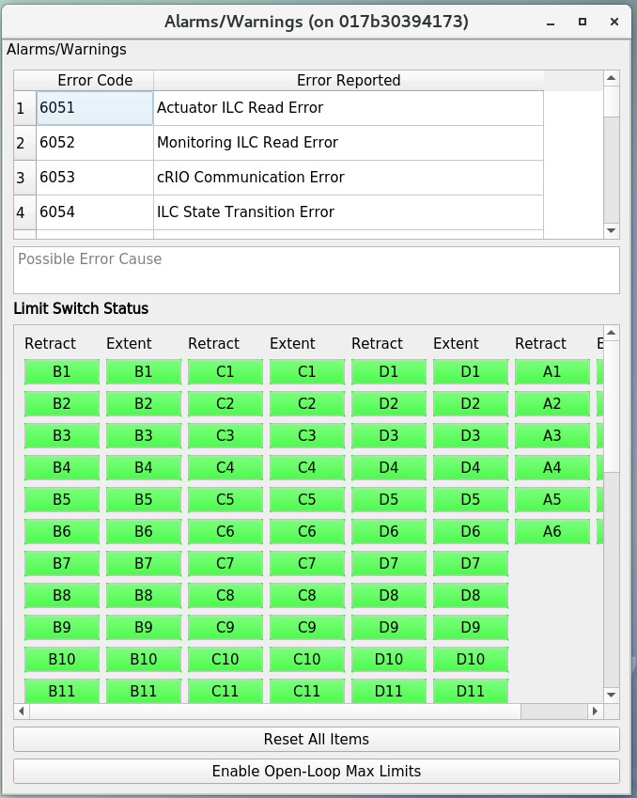
Task: Toggle the Retract B1 limit switch indicator
Action: click(x=62, y=372)
